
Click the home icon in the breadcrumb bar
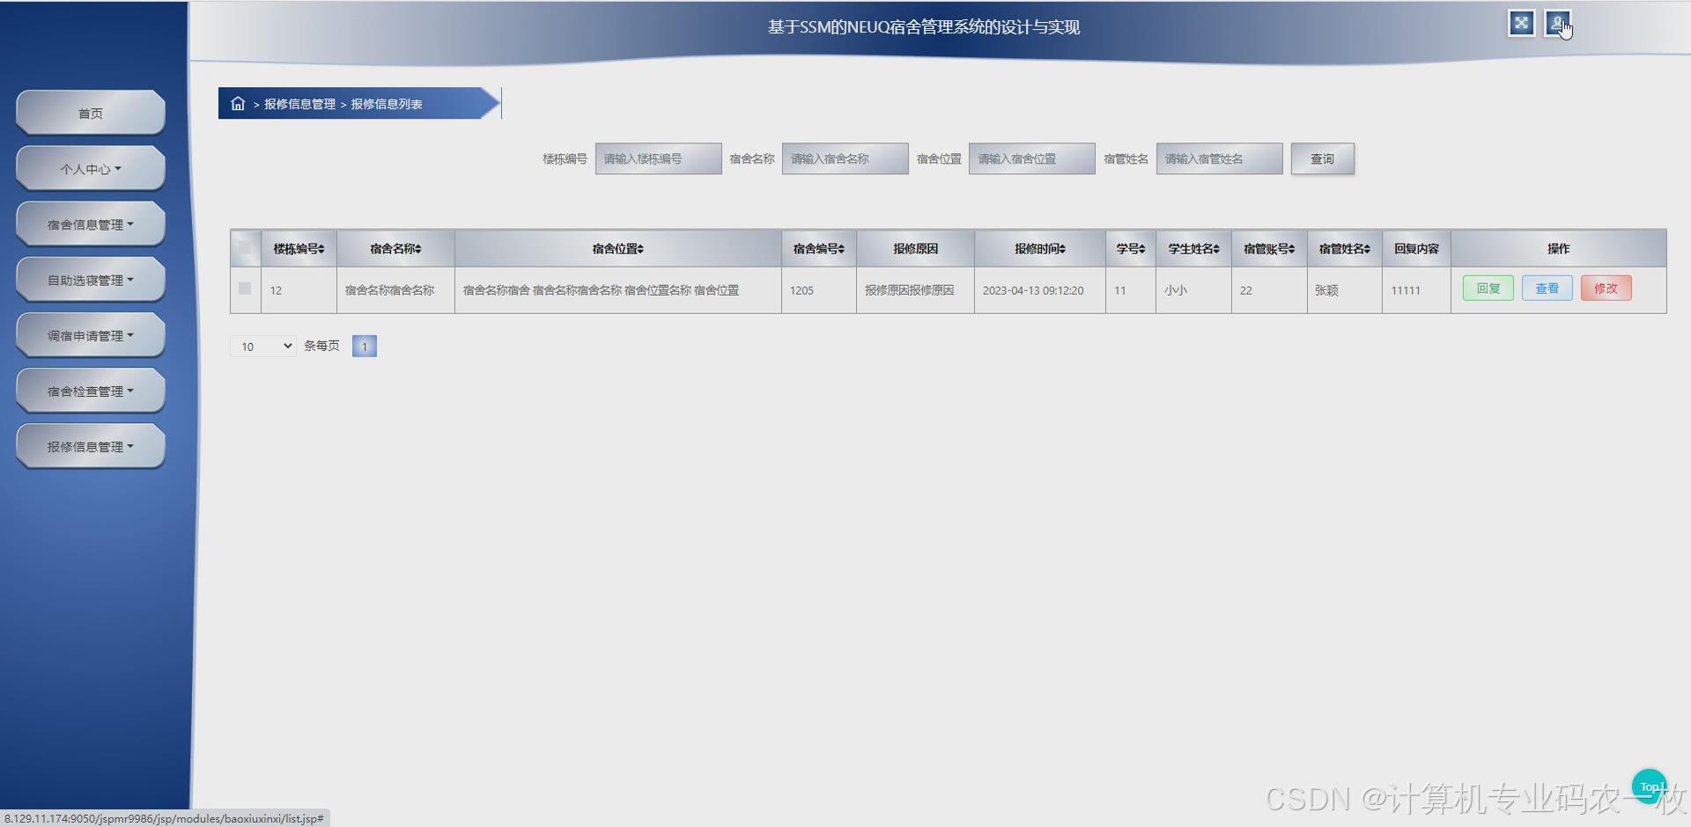pos(237,103)
